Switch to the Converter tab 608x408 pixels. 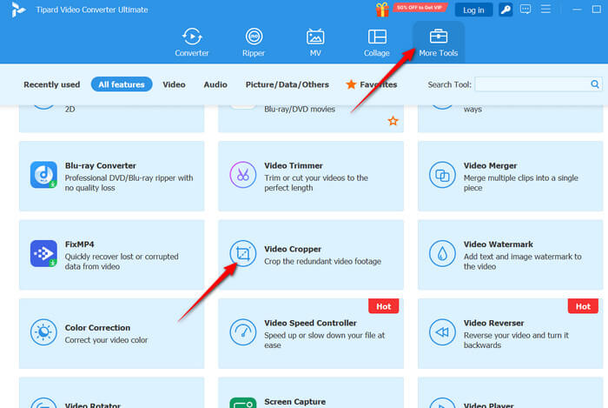(x=192, y=42)
